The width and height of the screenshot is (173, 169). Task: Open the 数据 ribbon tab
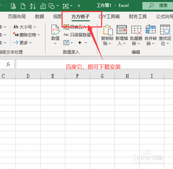click(x=40, y=16)
